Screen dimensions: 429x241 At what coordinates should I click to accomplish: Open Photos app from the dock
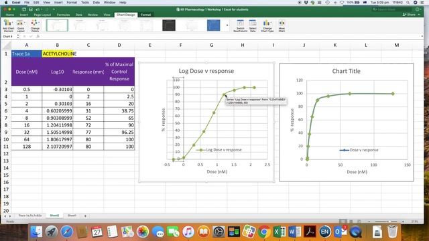143,232
